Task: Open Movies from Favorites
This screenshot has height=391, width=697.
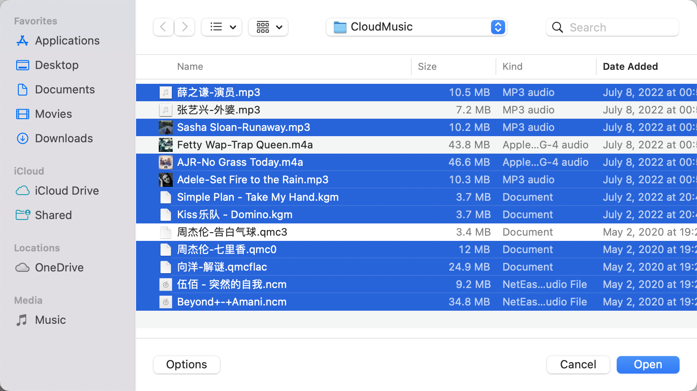Action: click(53, 114)
